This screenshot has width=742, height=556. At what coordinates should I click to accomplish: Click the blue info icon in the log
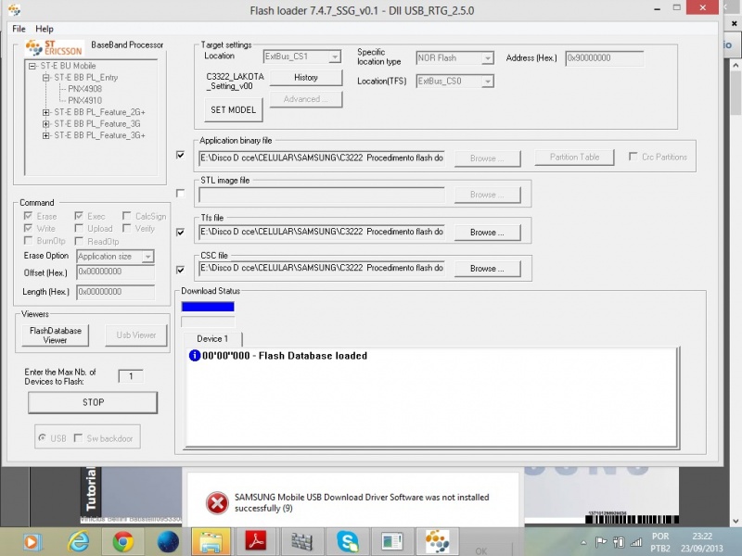click(x=195, y=356)
